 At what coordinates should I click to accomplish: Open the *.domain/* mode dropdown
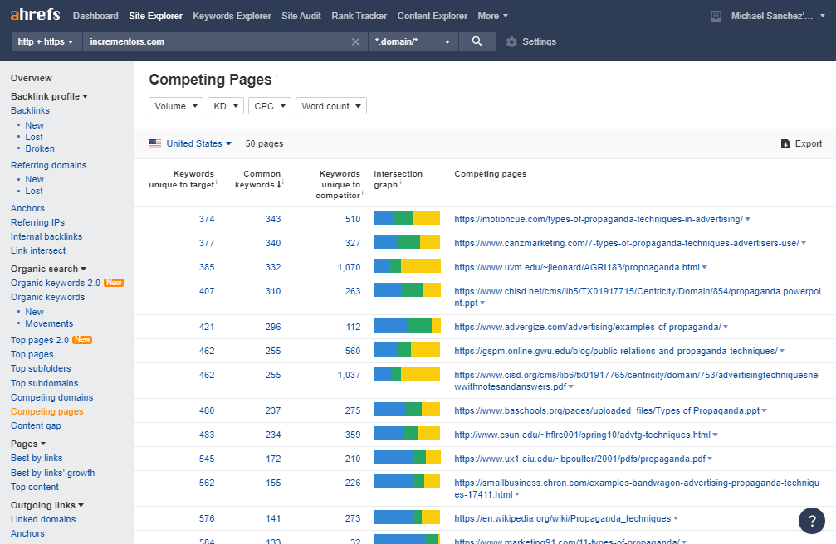point(413,41)
